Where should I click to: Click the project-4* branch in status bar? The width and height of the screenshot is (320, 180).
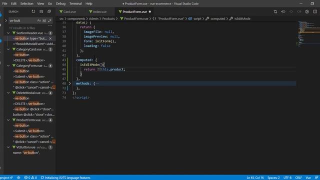6,178
